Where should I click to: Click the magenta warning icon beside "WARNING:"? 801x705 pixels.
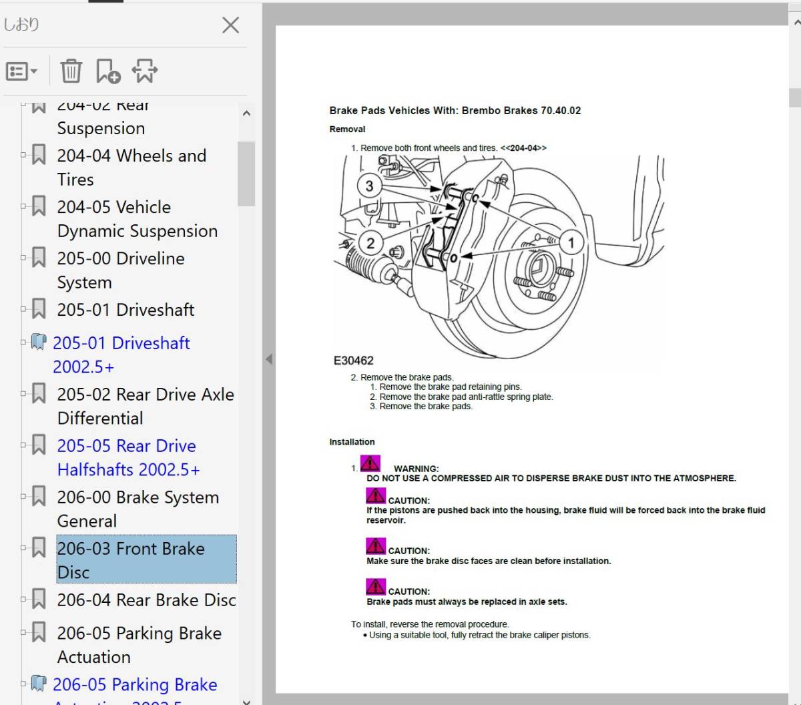(370, 463)
